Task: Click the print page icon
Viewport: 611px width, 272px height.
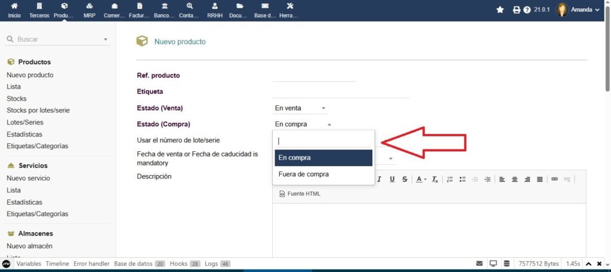Action: point(517,10)
